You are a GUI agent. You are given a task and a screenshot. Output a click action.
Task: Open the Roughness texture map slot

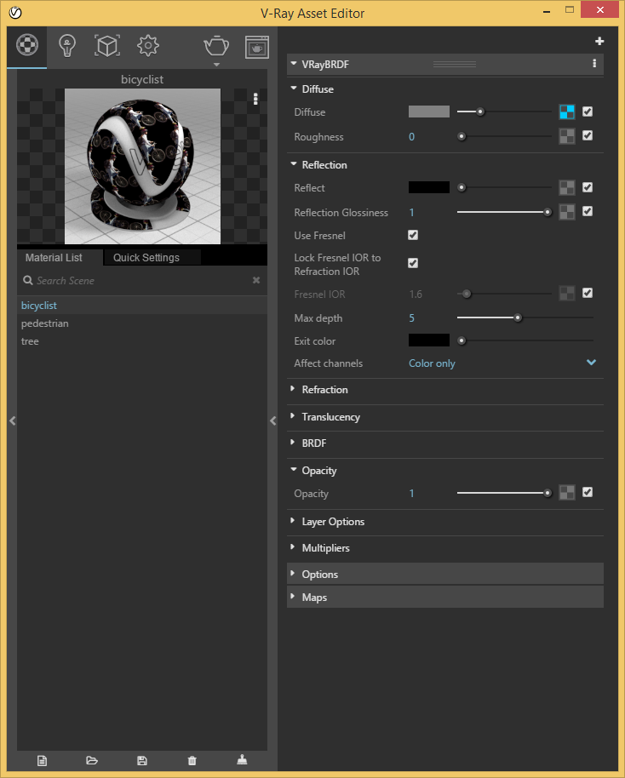567,136
